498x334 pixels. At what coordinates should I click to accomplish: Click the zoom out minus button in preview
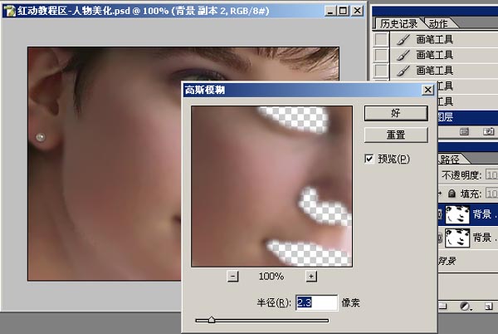[232, 276]
